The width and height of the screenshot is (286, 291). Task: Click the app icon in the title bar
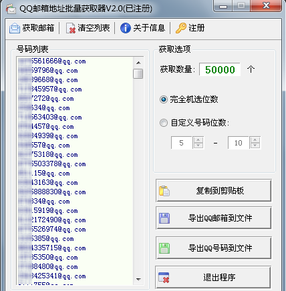11,9
